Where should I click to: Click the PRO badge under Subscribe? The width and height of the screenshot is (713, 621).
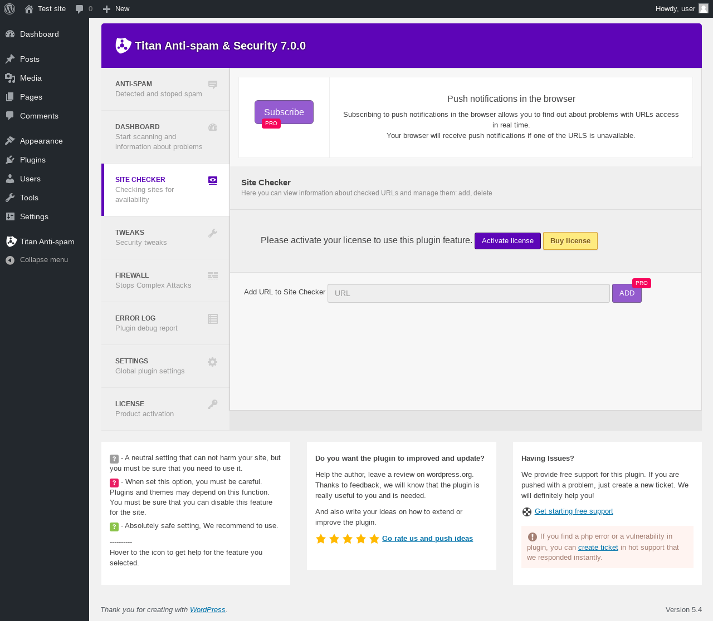(271, 124)
